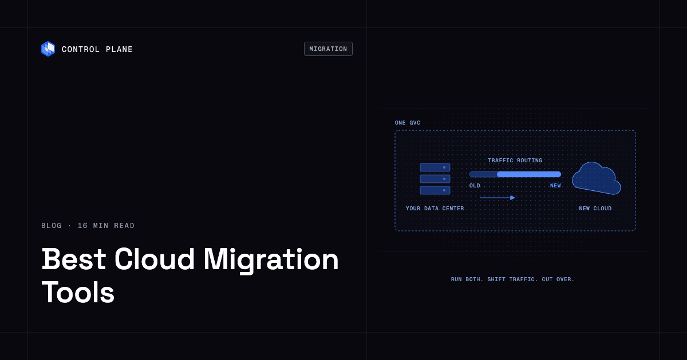Click the 'NEW CLOUD' caption
The height and width of the screenshot is (360, 687).
pos(595,209)
